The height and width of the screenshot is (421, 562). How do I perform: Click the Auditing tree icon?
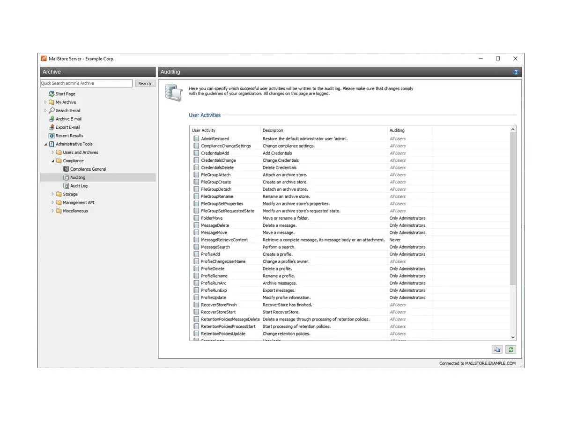tap(66, 178)
